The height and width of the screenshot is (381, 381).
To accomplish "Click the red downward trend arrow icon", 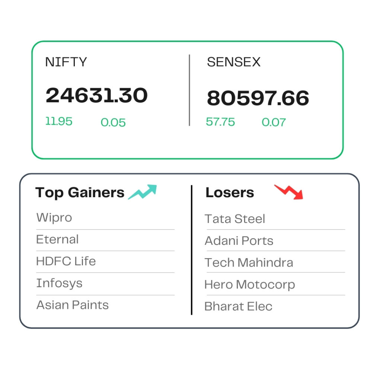I will pos(289,192).
